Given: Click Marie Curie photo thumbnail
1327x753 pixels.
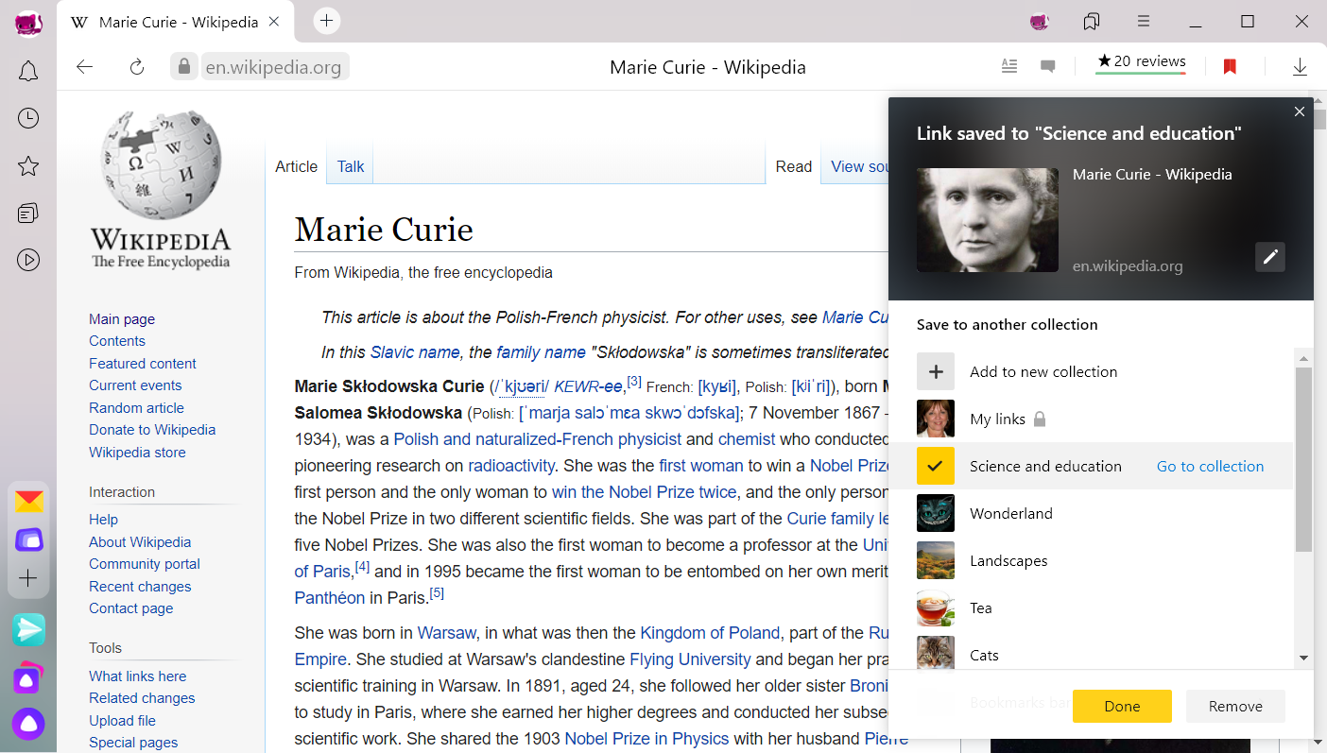Looking at the screenshot, I should click(x=988, y=220).
